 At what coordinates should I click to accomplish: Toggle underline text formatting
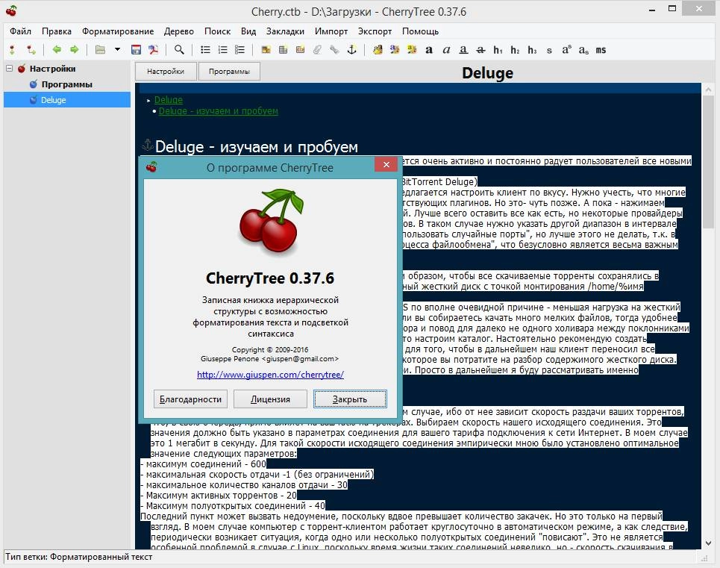click(463, 49)
